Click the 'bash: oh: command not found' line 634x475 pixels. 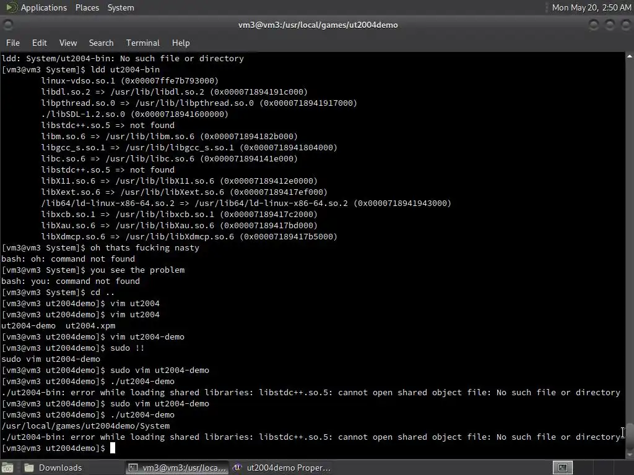click(68, 259)
